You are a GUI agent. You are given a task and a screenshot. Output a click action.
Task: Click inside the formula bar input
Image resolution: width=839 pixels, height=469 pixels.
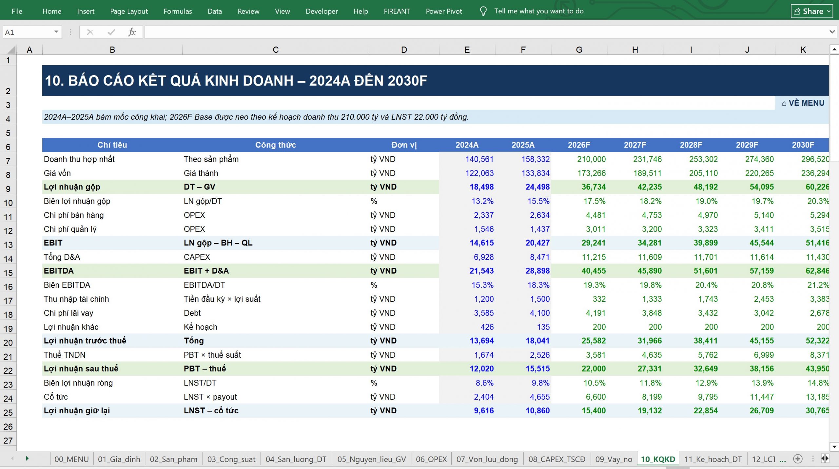coord(485,32)
